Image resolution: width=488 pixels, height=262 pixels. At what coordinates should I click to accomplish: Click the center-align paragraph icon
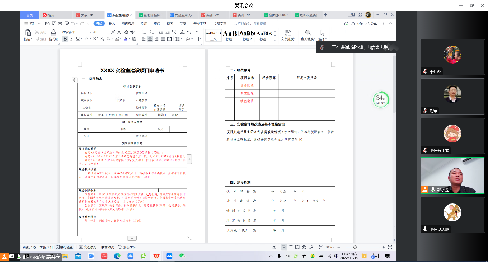[x=150, y=39]
